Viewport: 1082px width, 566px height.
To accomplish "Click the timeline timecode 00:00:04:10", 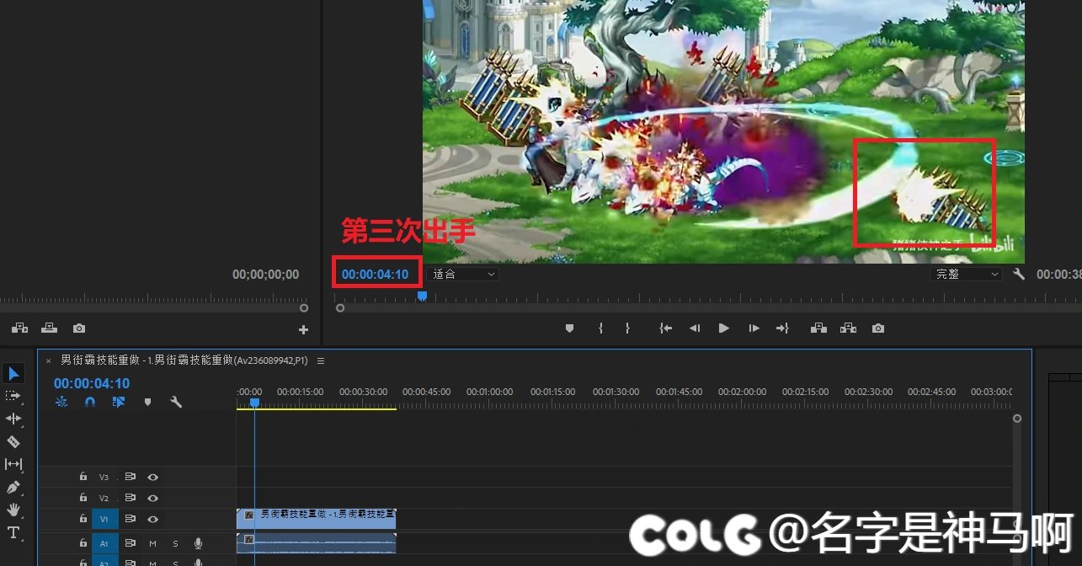I will coord(92,383).
